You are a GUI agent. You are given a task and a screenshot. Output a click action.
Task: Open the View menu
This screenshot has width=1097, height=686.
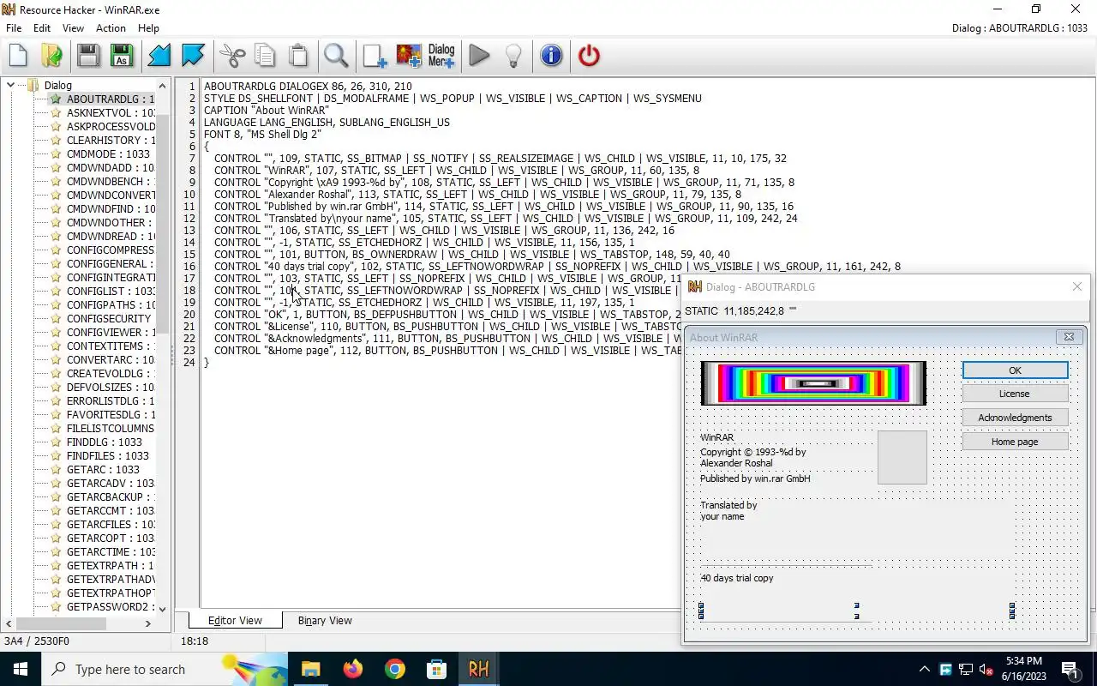(x=73, y=28)
